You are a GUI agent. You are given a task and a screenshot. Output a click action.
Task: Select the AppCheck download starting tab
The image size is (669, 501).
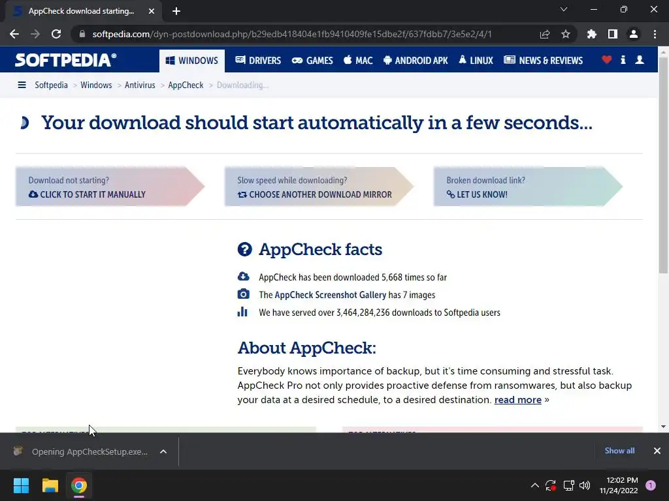[83, 11]
